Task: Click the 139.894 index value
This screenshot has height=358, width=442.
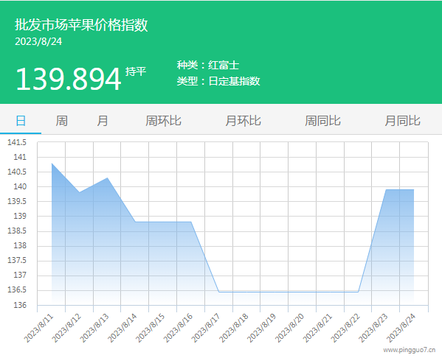Action: click(69, 80)
